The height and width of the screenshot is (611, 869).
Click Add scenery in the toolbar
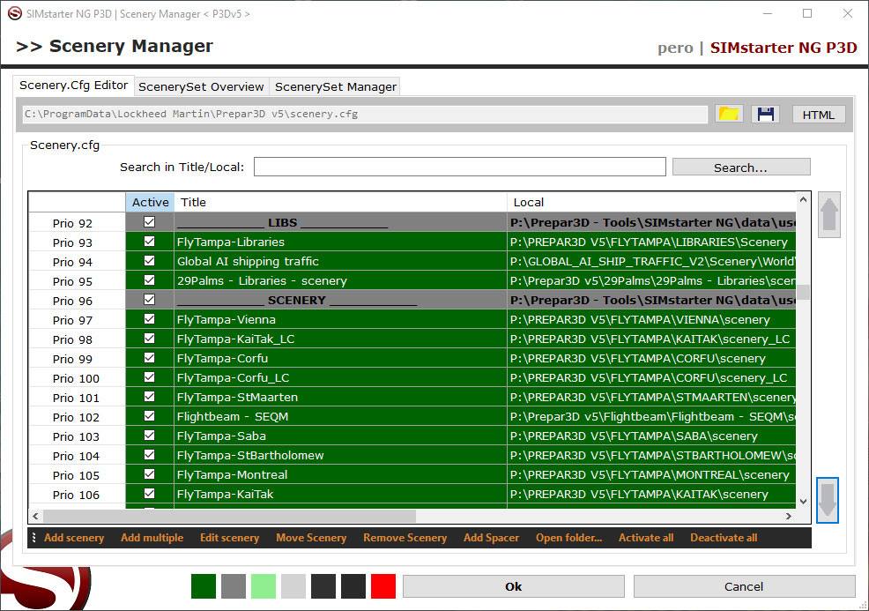[x=74, y=538]
